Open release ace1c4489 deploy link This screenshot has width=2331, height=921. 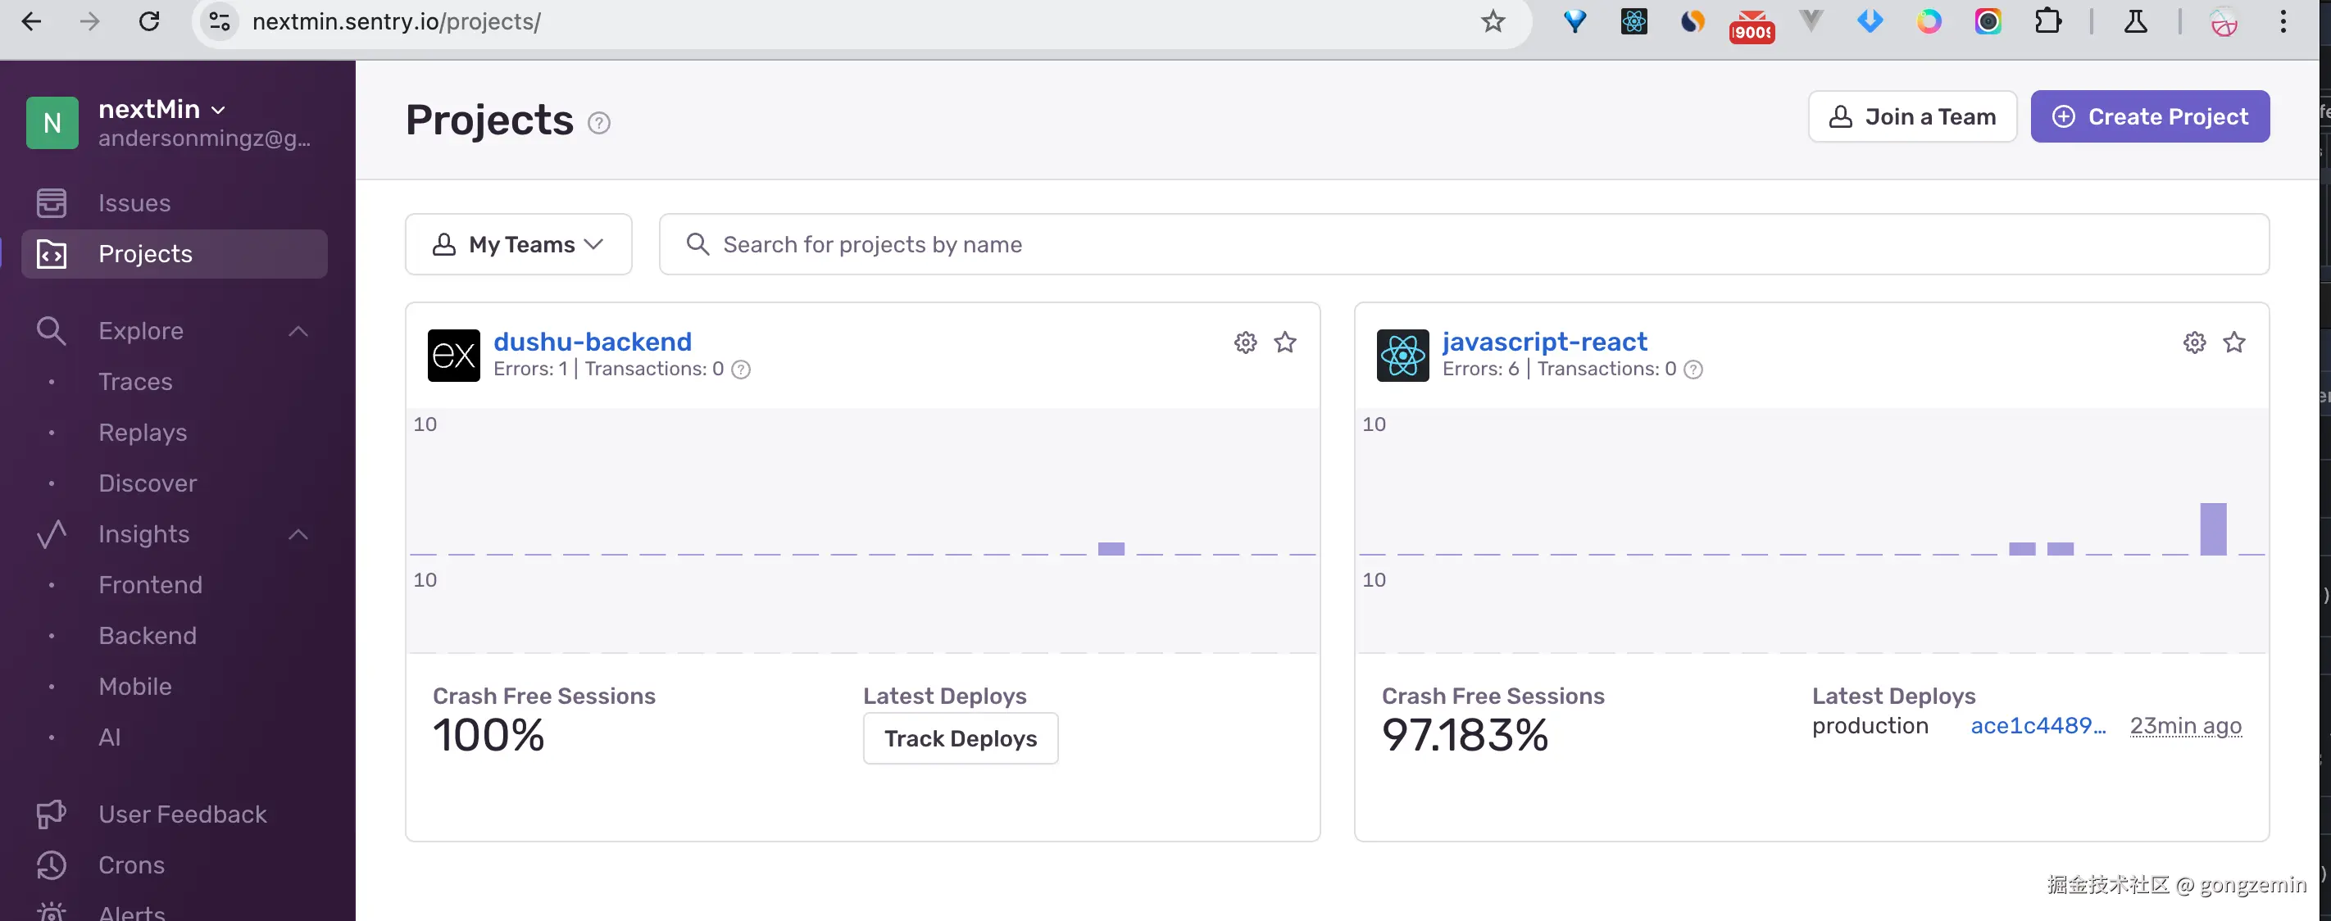tap(2038, 726)
